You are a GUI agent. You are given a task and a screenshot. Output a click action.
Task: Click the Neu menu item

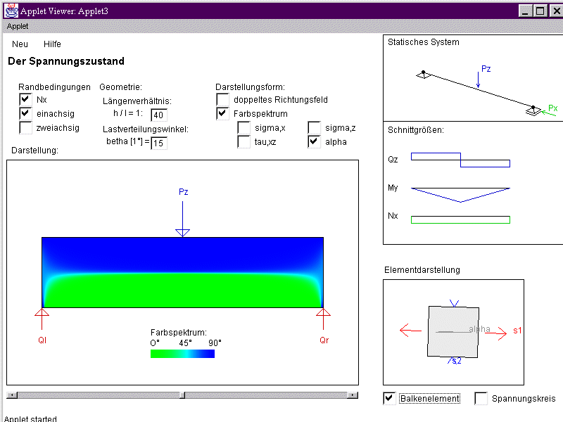20,44
